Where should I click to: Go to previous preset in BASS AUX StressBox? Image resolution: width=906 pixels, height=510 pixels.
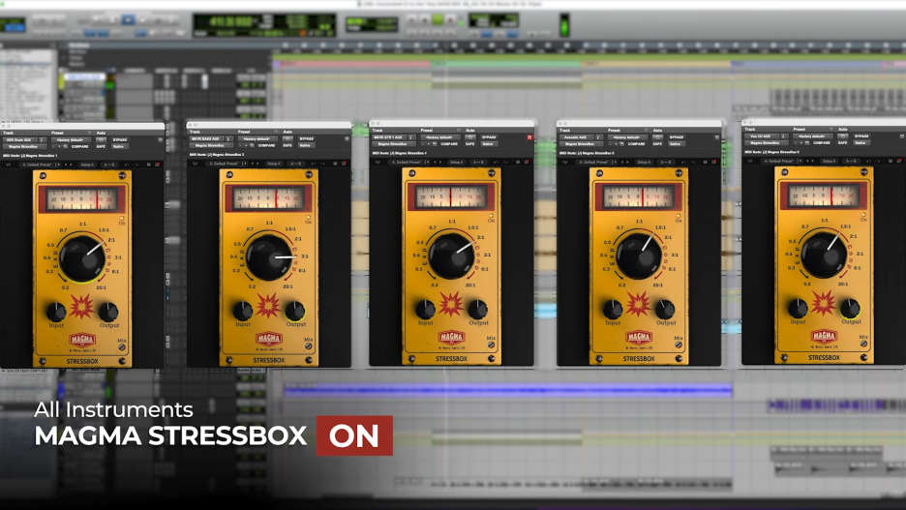[x=252, y=164]
